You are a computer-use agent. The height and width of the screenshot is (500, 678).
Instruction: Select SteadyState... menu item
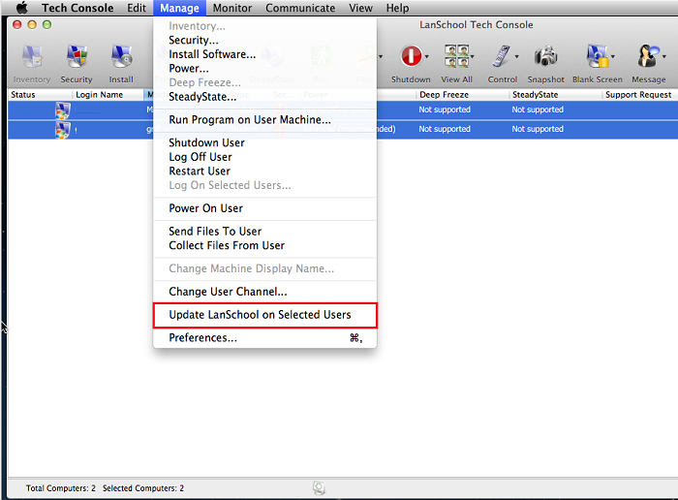(x=264, y=97)
